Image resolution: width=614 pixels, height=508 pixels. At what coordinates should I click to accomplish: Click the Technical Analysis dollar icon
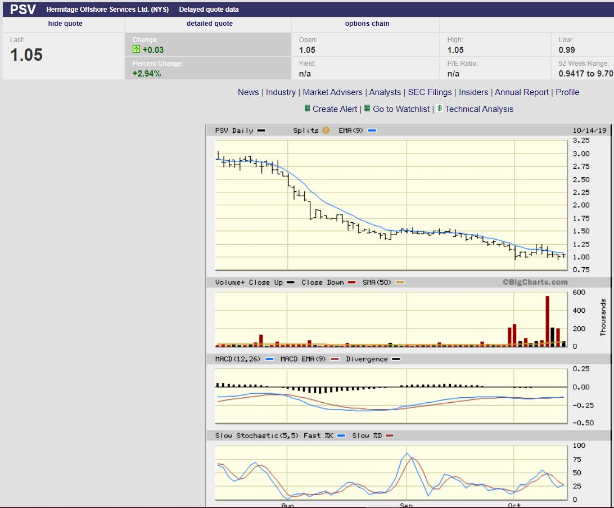[x=440, y=109]
